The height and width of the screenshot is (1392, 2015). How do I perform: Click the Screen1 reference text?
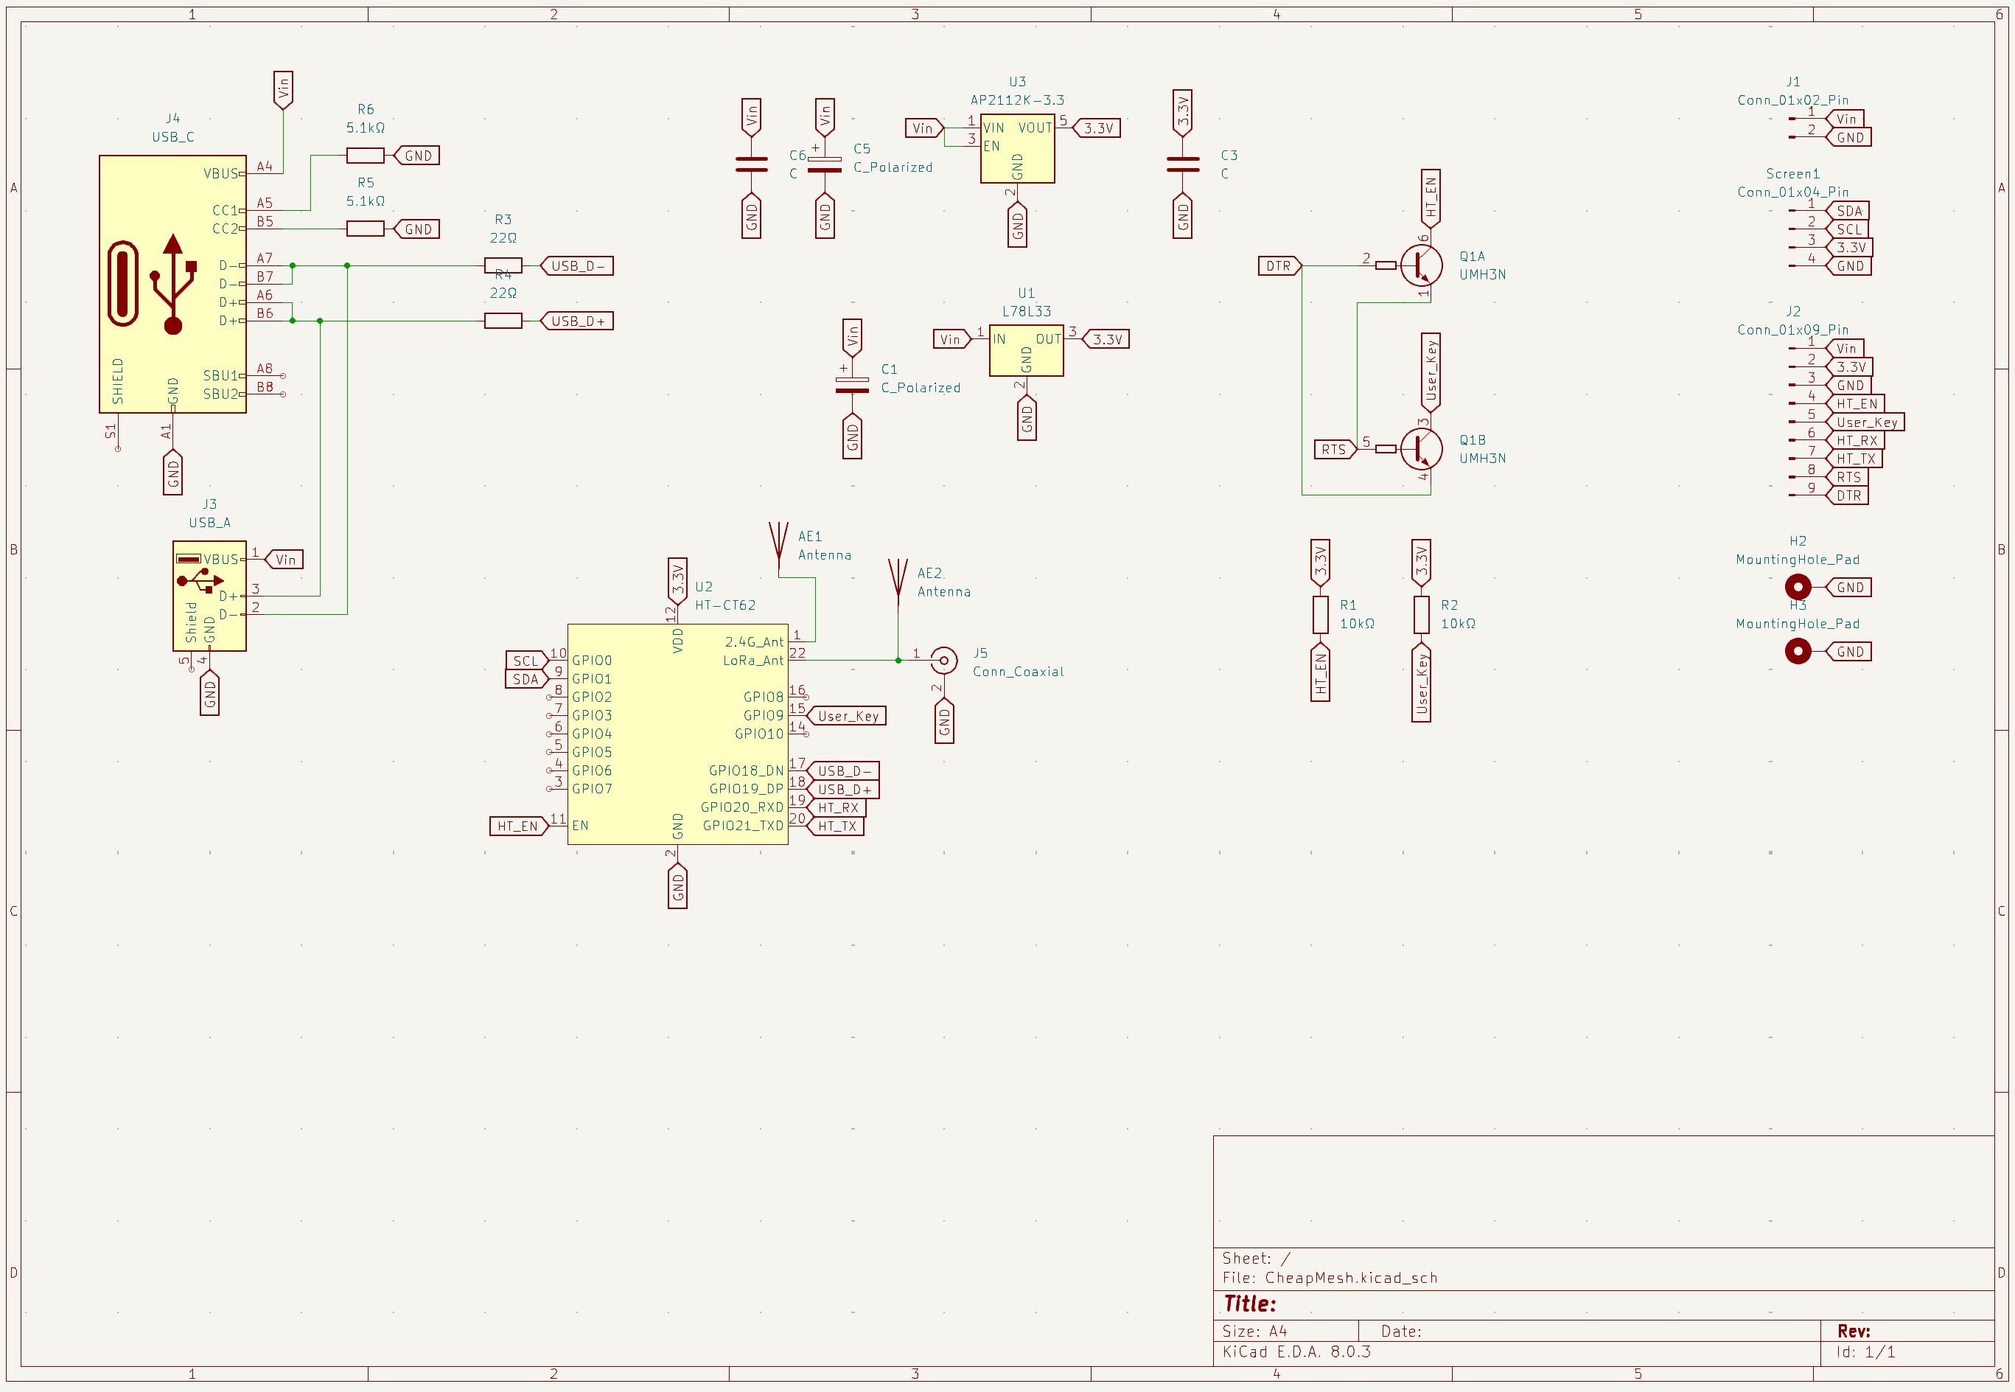(1792, 173)
